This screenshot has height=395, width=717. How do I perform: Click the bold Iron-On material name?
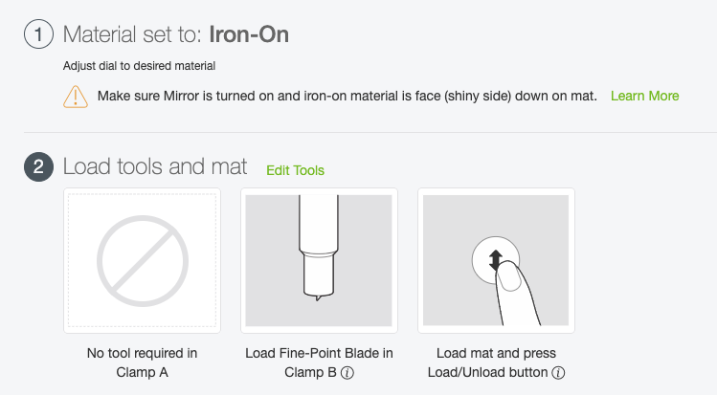click(x=249, y=34)
